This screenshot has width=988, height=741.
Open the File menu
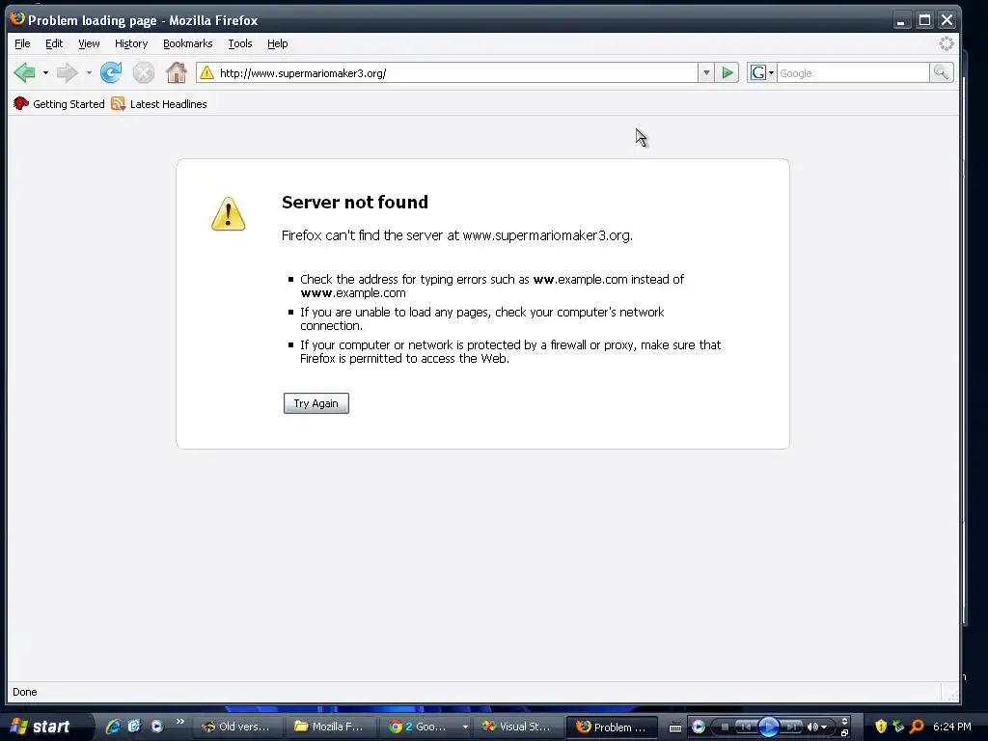coord(22,43)
